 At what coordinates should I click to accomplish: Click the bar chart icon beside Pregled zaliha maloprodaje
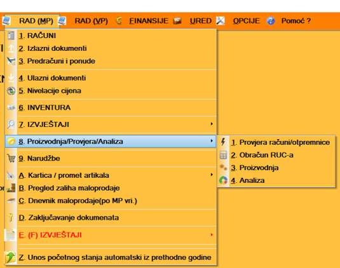pyautogui.click(x=11, y=188)
